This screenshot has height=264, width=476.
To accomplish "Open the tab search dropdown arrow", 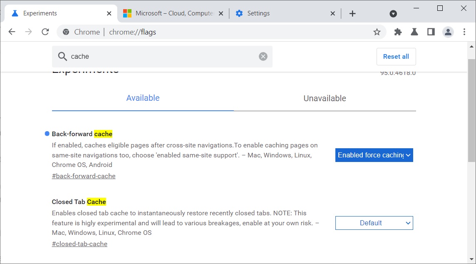I will click(393, 14).
